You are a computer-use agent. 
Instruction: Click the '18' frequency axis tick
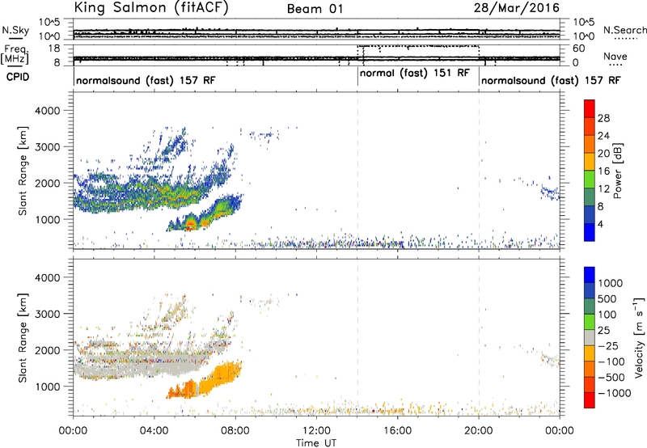click(54, 49)
